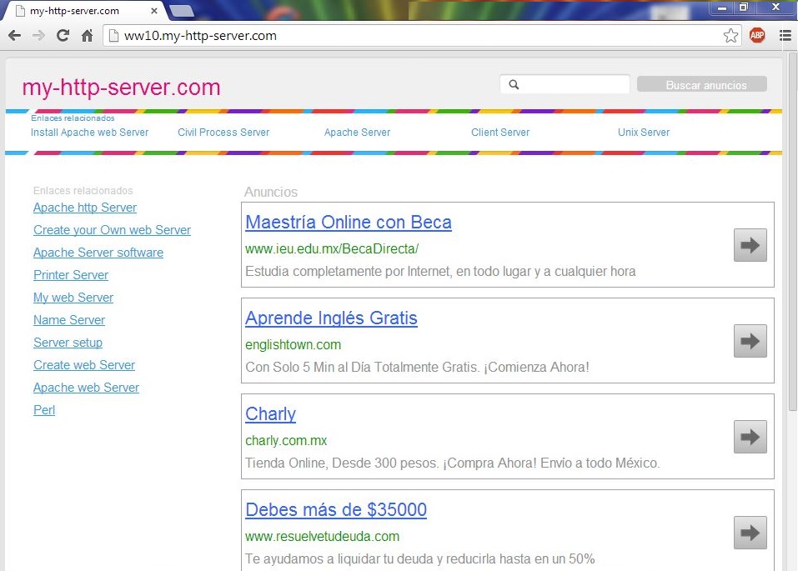Click www.resuelvetudeuda.com URL
This screenshot has width=798, height=571.
pyautogui.click(x=322, y=536)
